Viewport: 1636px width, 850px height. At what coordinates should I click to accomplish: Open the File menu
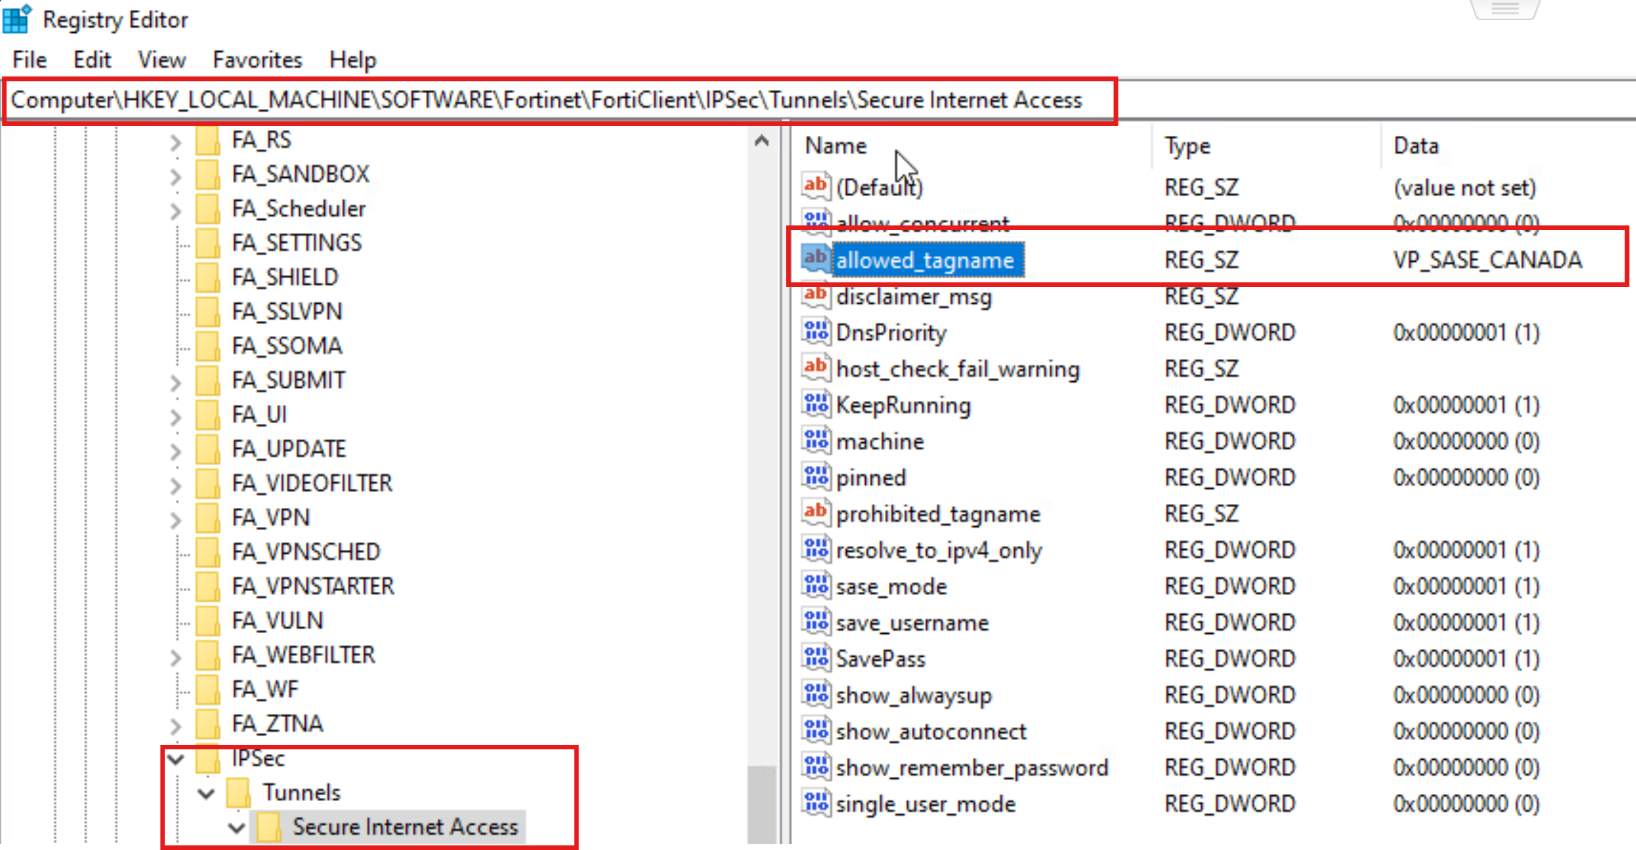coord(30,60)
